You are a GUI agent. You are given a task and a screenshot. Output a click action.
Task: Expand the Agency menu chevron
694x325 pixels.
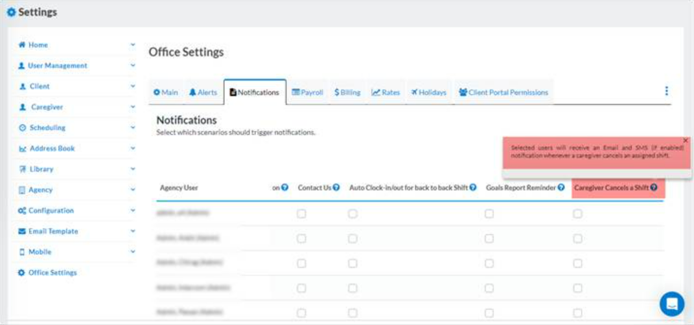pyautogui.click(x=133, y=190)
